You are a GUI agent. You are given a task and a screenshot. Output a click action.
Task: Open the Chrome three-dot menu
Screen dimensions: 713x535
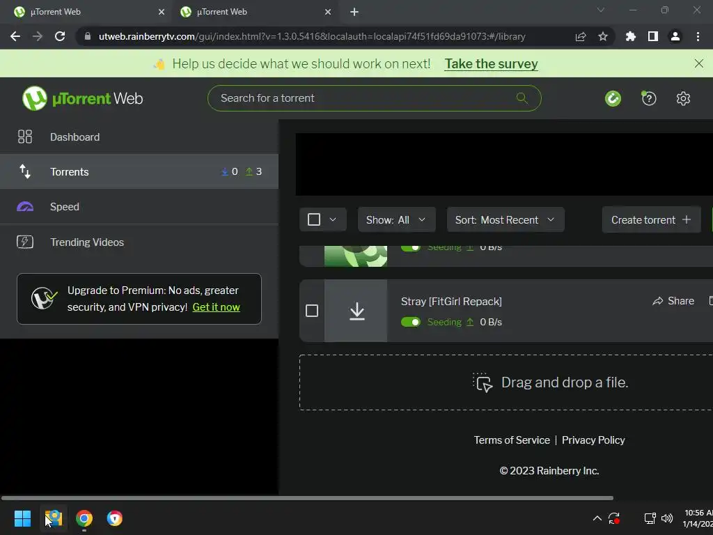coord(698,36)
